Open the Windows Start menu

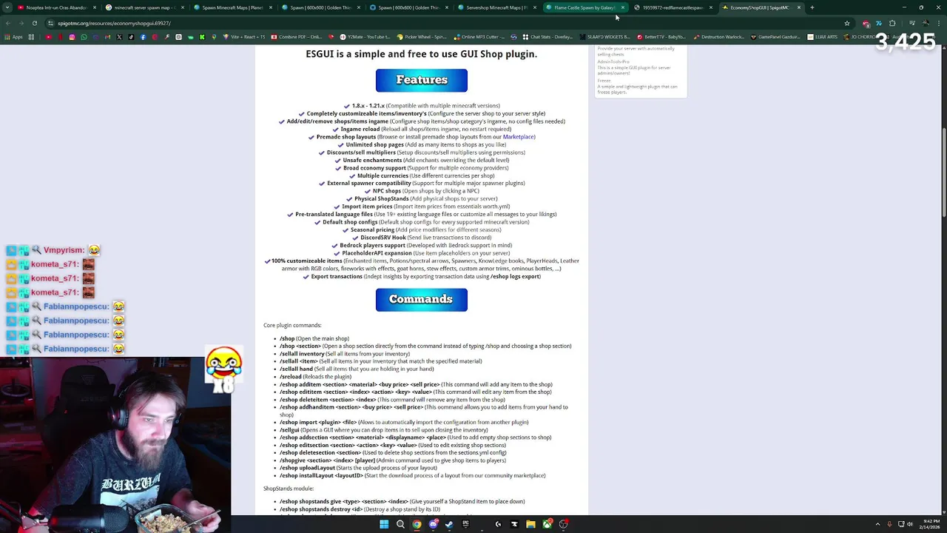(384, 524)
